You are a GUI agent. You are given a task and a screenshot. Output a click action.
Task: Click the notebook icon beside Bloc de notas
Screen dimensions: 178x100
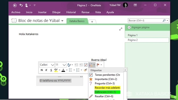point(14,21)
